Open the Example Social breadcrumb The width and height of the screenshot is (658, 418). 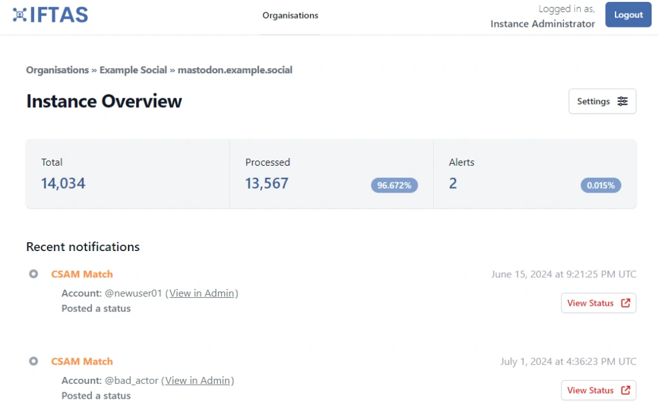click(133, 70)
